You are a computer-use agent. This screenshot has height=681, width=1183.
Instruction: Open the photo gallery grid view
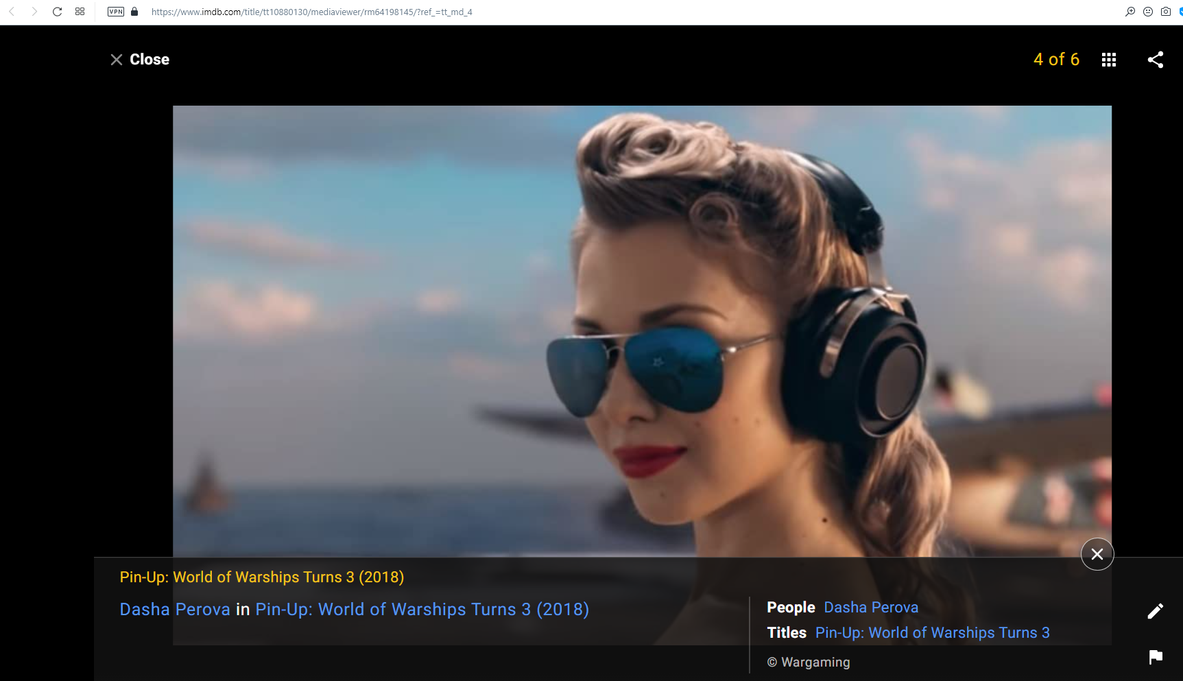(x=1109, y=60)
